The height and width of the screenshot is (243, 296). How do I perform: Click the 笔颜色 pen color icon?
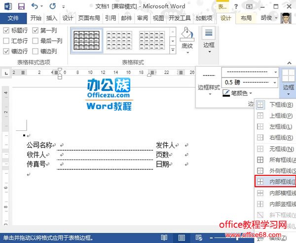click(x=226, y=93)
